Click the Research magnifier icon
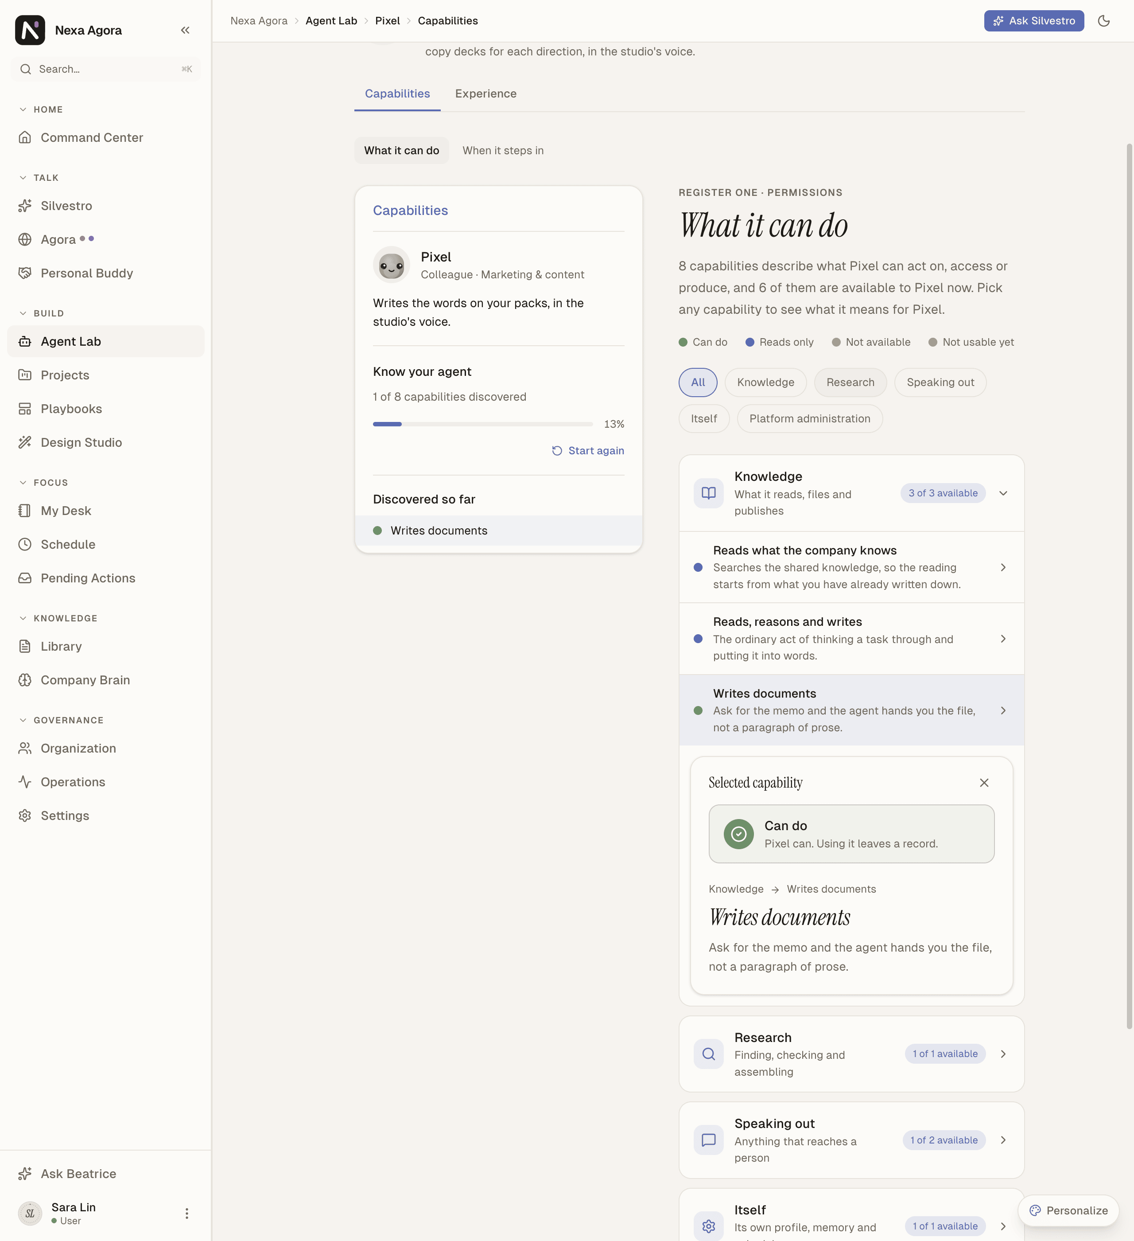 pos(708,1054)
